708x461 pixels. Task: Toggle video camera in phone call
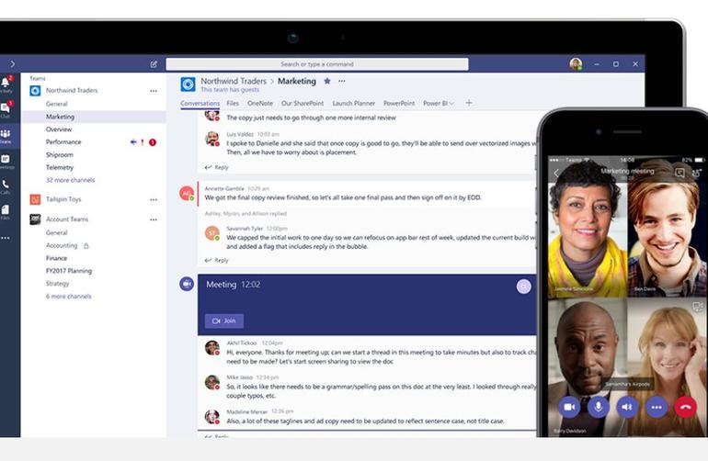click(x=569, y=407)
